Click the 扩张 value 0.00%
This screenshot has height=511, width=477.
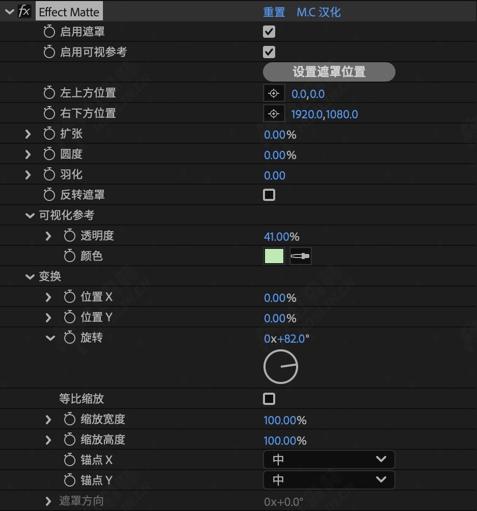click(x=280, y=135)
